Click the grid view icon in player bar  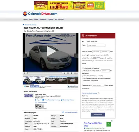click(x=68, y=73)
